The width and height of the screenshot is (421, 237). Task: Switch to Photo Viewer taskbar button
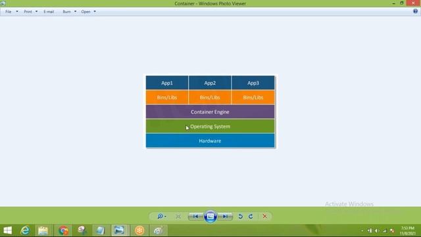click(119, 230)
